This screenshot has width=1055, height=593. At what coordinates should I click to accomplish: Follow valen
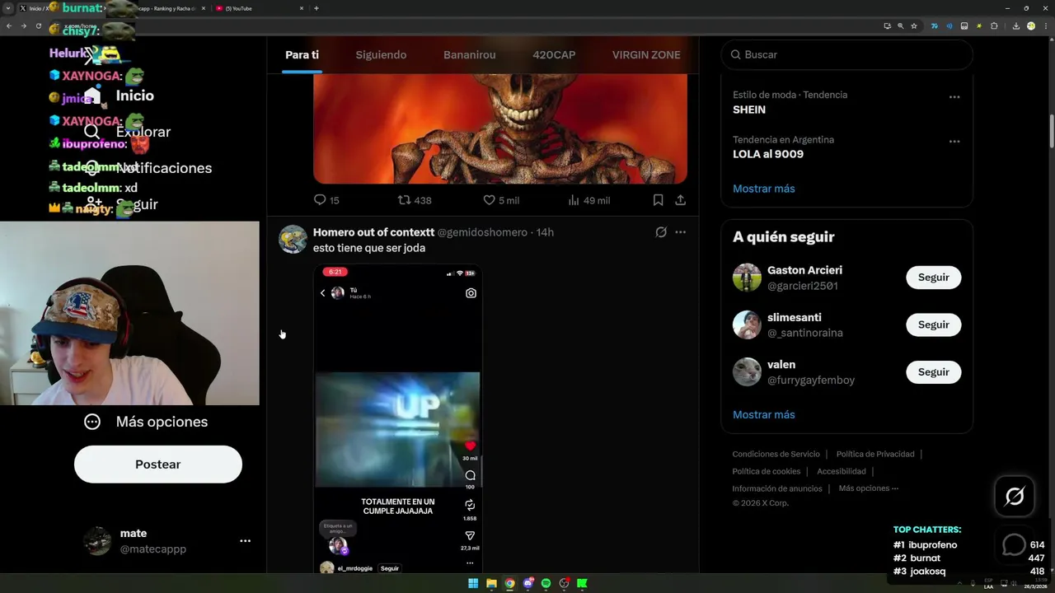[x=934, y=372]
